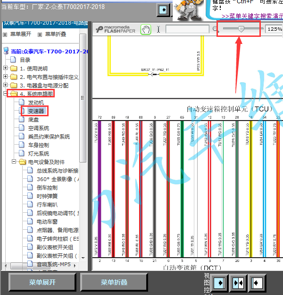Screen dimensions: 283x295
Task: Open the 目录 tree item
Action: (25, 60)
